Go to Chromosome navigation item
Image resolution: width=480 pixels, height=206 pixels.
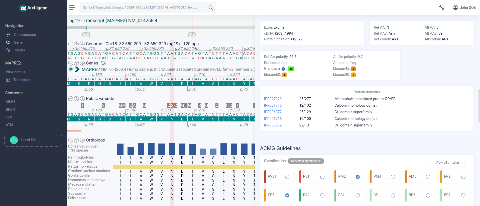click(x=25, y=35)
